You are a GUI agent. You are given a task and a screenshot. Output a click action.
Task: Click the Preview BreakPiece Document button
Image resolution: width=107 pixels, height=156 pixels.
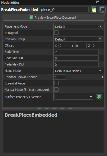(x=53, y=18)
